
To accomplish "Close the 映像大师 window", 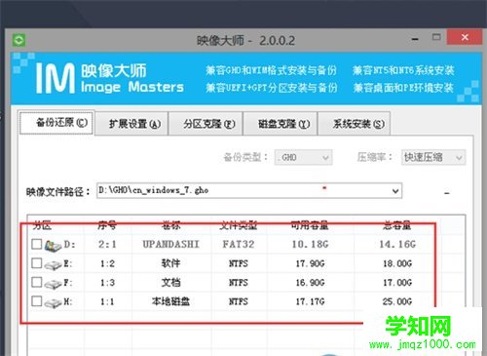I will tap(465, 37).
